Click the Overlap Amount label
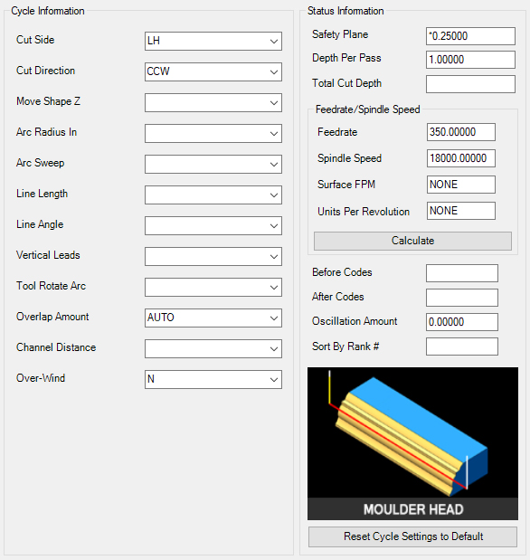This screenshot has height=560, width=530. coord(52,317)
